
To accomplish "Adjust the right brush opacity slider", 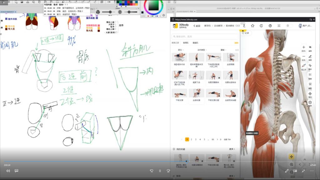I will click(130, 12).
